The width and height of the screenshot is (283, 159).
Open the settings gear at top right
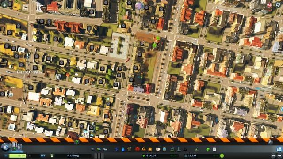coord(278,5)
